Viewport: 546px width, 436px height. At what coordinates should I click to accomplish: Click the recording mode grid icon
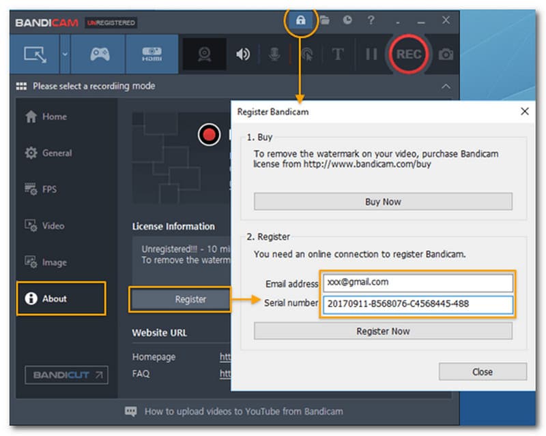click(21, 87)
